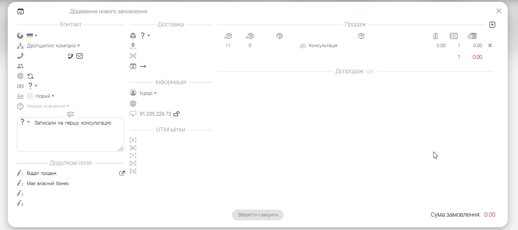Click the coins total column icon
518x230 pixels.
pyautogui.click(x=472, y=36)
